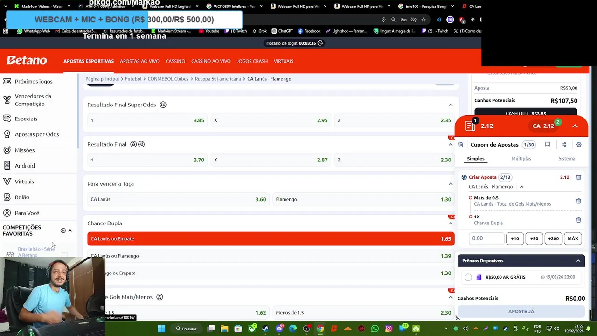Collapse CA Lanús - Flamengo bet details
Screen dimensions: 597x336
521,187
